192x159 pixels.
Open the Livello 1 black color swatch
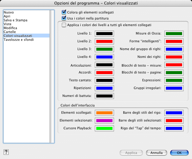point(104,34)
